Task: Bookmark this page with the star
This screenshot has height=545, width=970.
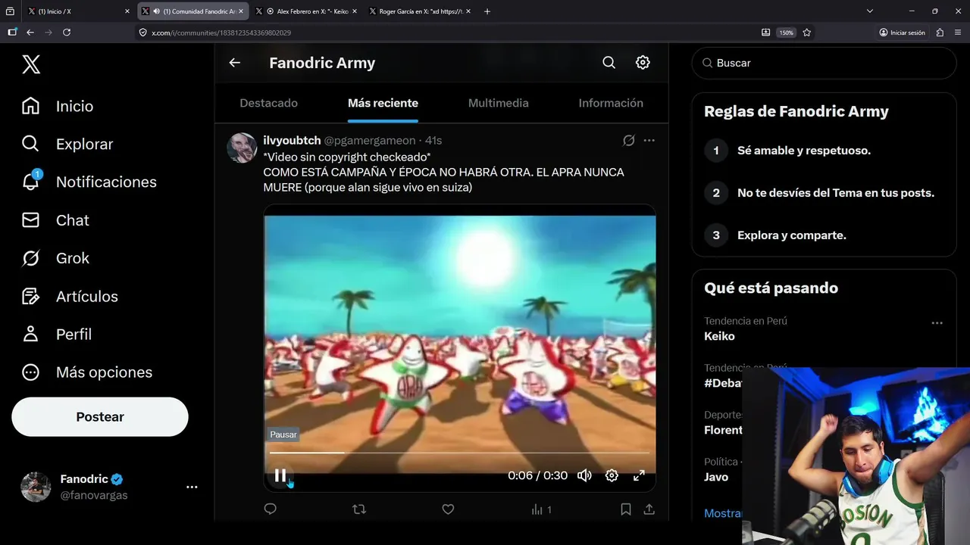Action: point(807,33)
